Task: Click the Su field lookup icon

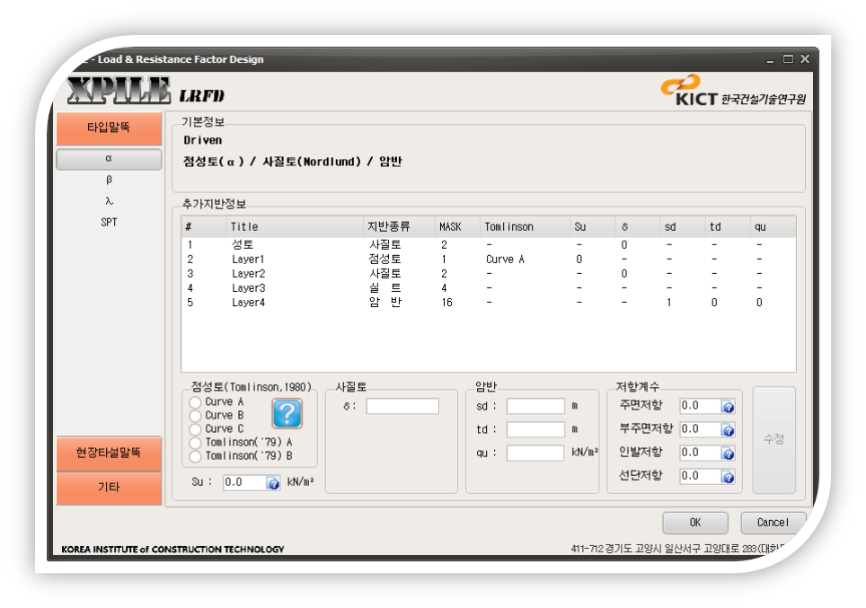Action: [273, 482]
